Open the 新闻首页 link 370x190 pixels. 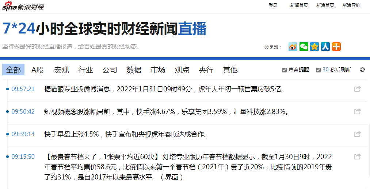pos(299,5)
